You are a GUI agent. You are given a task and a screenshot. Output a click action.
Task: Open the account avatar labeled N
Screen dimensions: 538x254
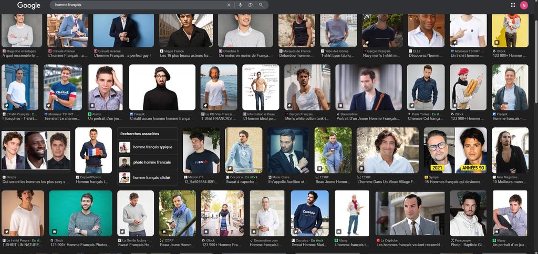point(524,5)
